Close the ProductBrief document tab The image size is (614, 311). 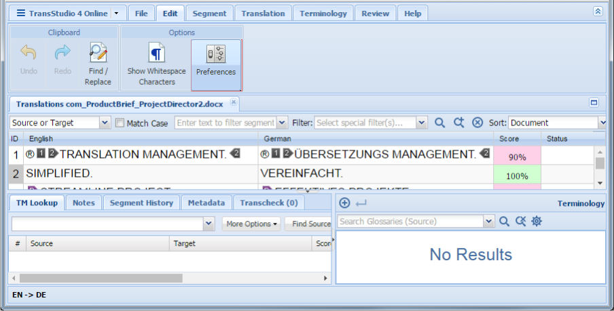pos(234,102)
